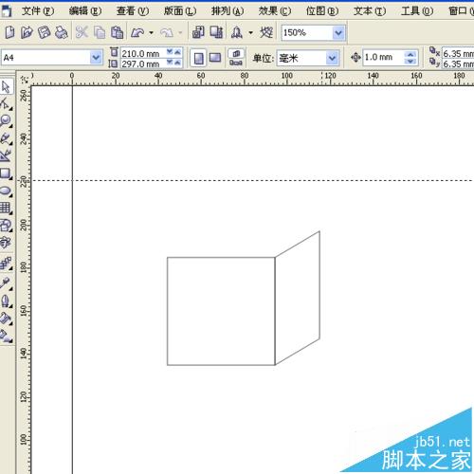This screenshot has height=474, width=474.
Task: Select the Pick tool arrow
Action: click(x=6, y=86)
